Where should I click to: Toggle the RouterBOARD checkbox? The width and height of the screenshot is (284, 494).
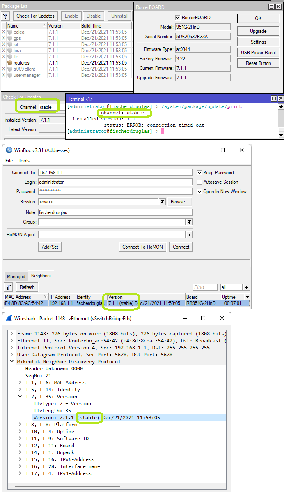click(178, 18)
